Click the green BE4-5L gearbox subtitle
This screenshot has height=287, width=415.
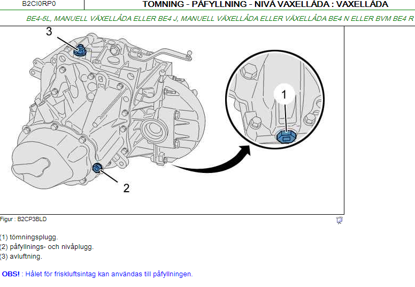click(x=220, y=19)
